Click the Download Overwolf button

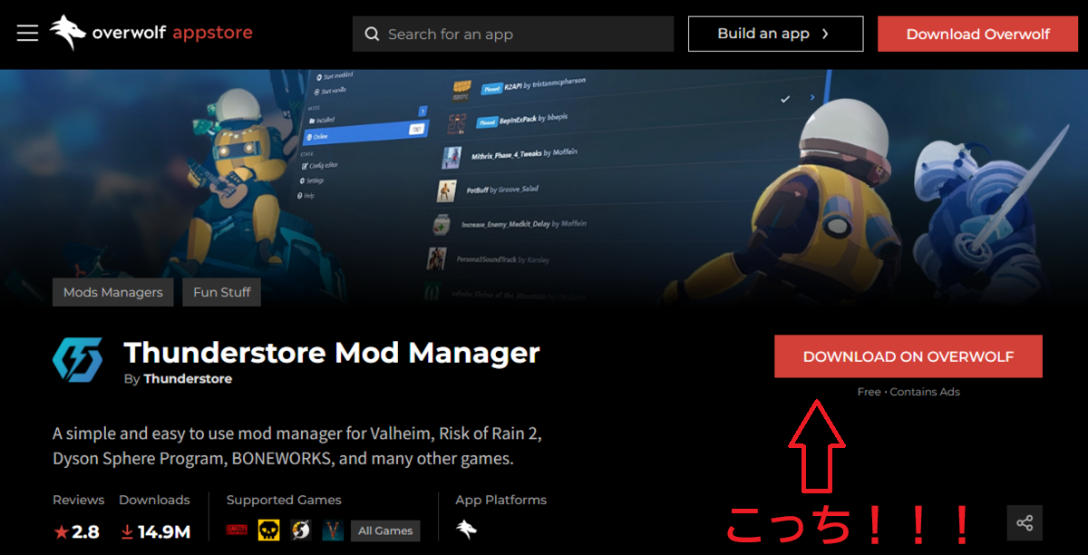(x=977, y=34)
